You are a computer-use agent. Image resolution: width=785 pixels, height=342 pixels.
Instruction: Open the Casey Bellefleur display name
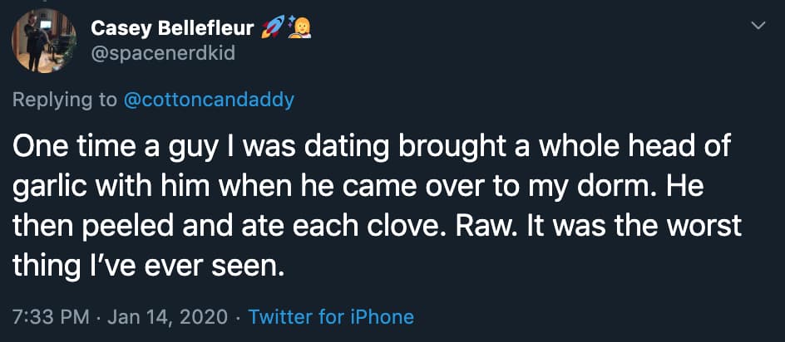172,28
